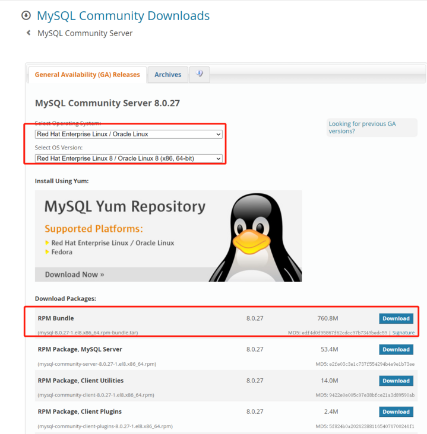The image size is (427, 434).
Task: Switch to the Archives tab
Action: (167, 75)
